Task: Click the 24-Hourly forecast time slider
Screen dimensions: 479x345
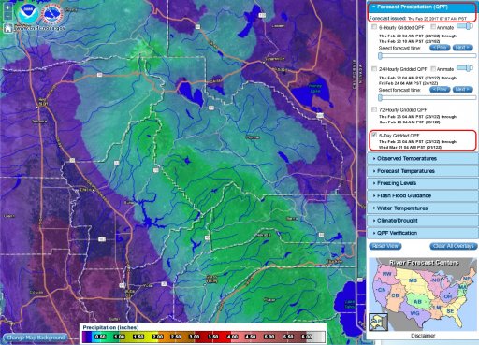Action: [x=428, y=98]
